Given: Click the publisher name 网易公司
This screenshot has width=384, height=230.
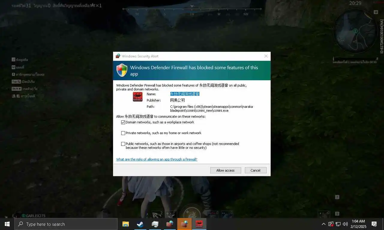Looking at the screenshot, I should pyautogui.click(x=178, y=100).
